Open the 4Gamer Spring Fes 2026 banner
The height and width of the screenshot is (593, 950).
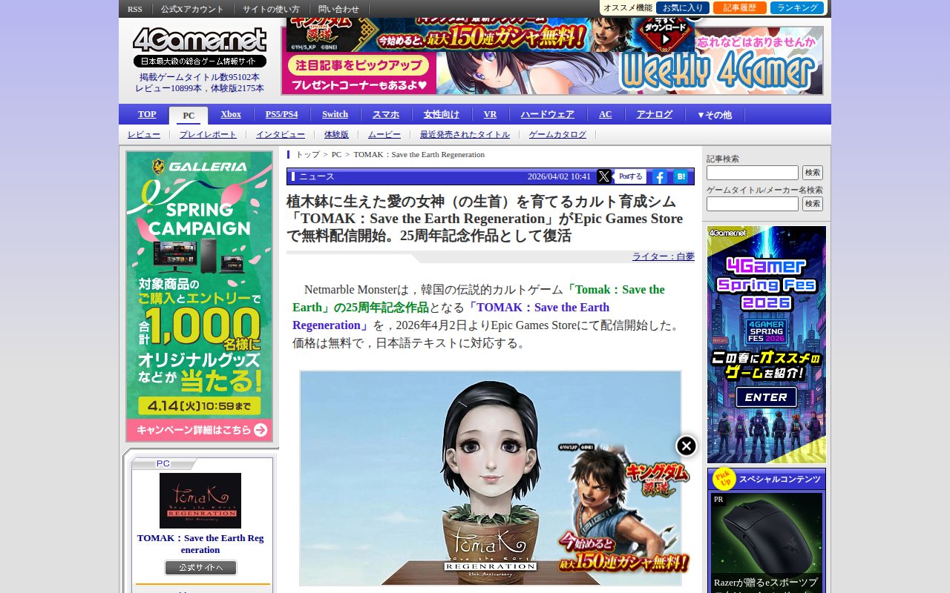767,345
